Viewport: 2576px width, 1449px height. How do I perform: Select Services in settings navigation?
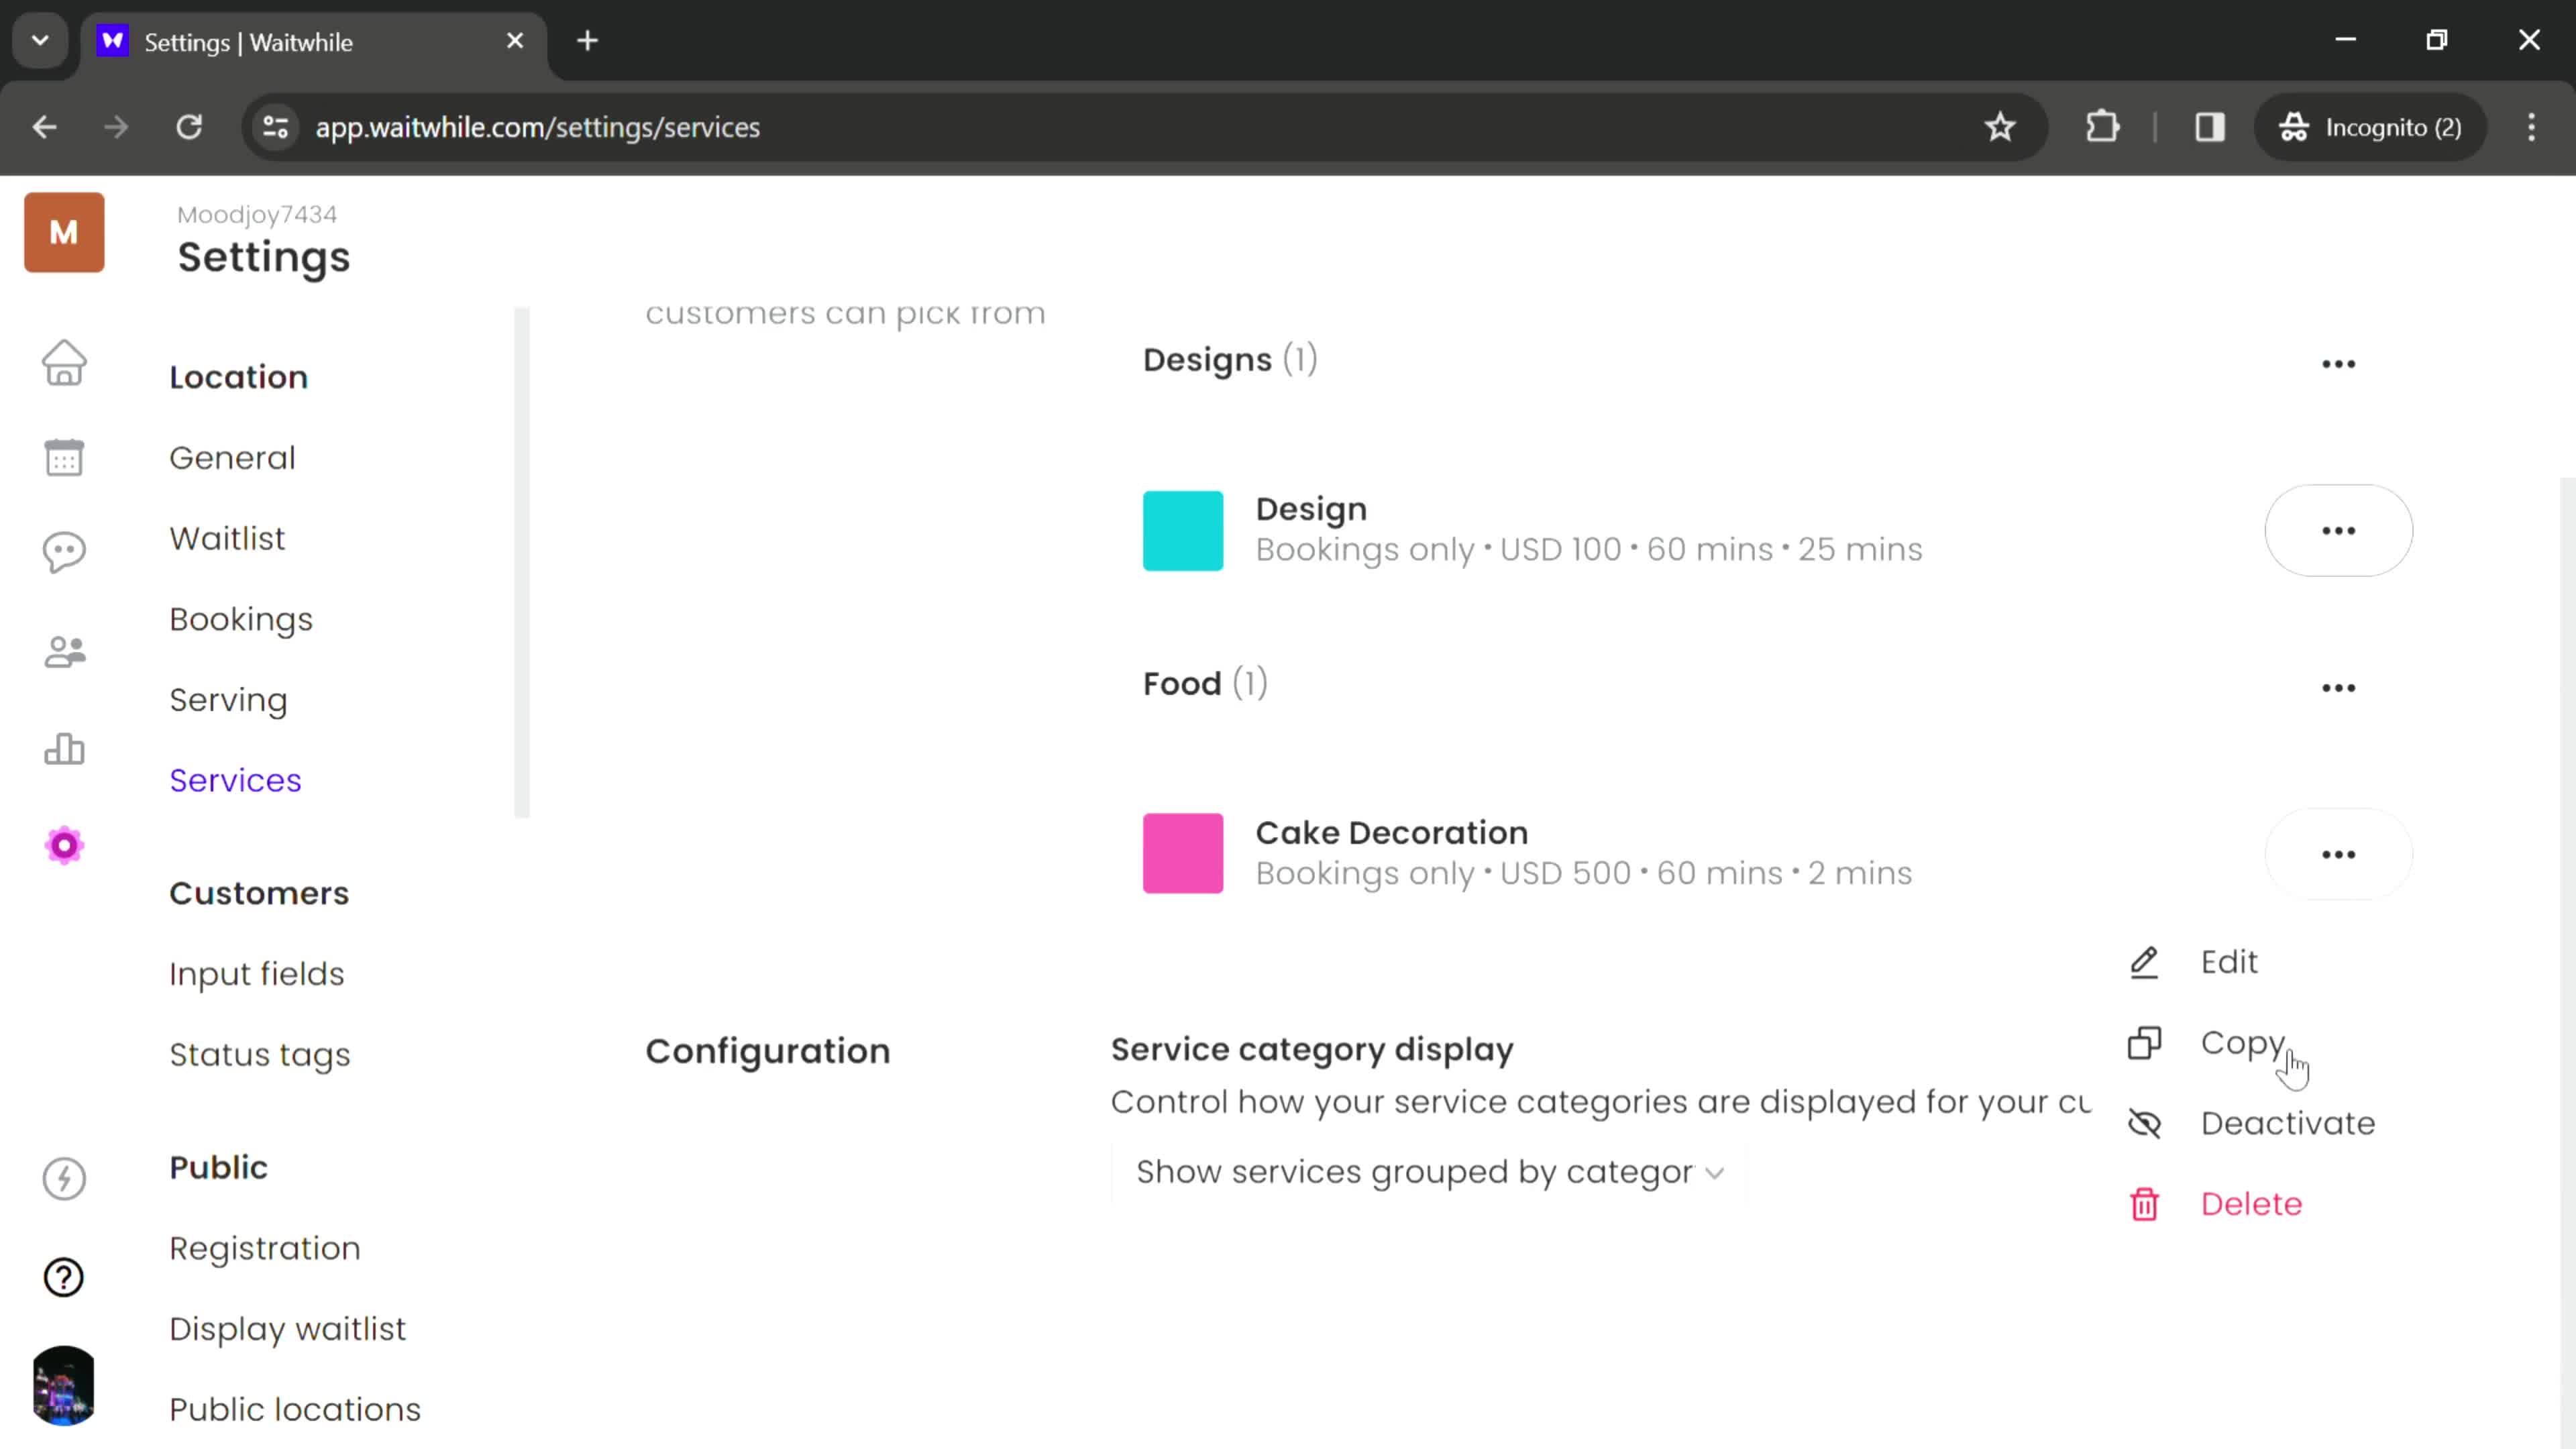235,781
